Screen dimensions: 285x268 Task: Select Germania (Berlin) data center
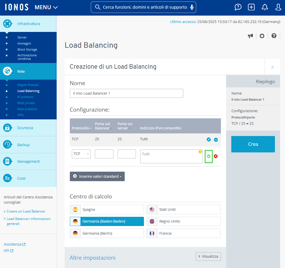(x=107, y=233)
